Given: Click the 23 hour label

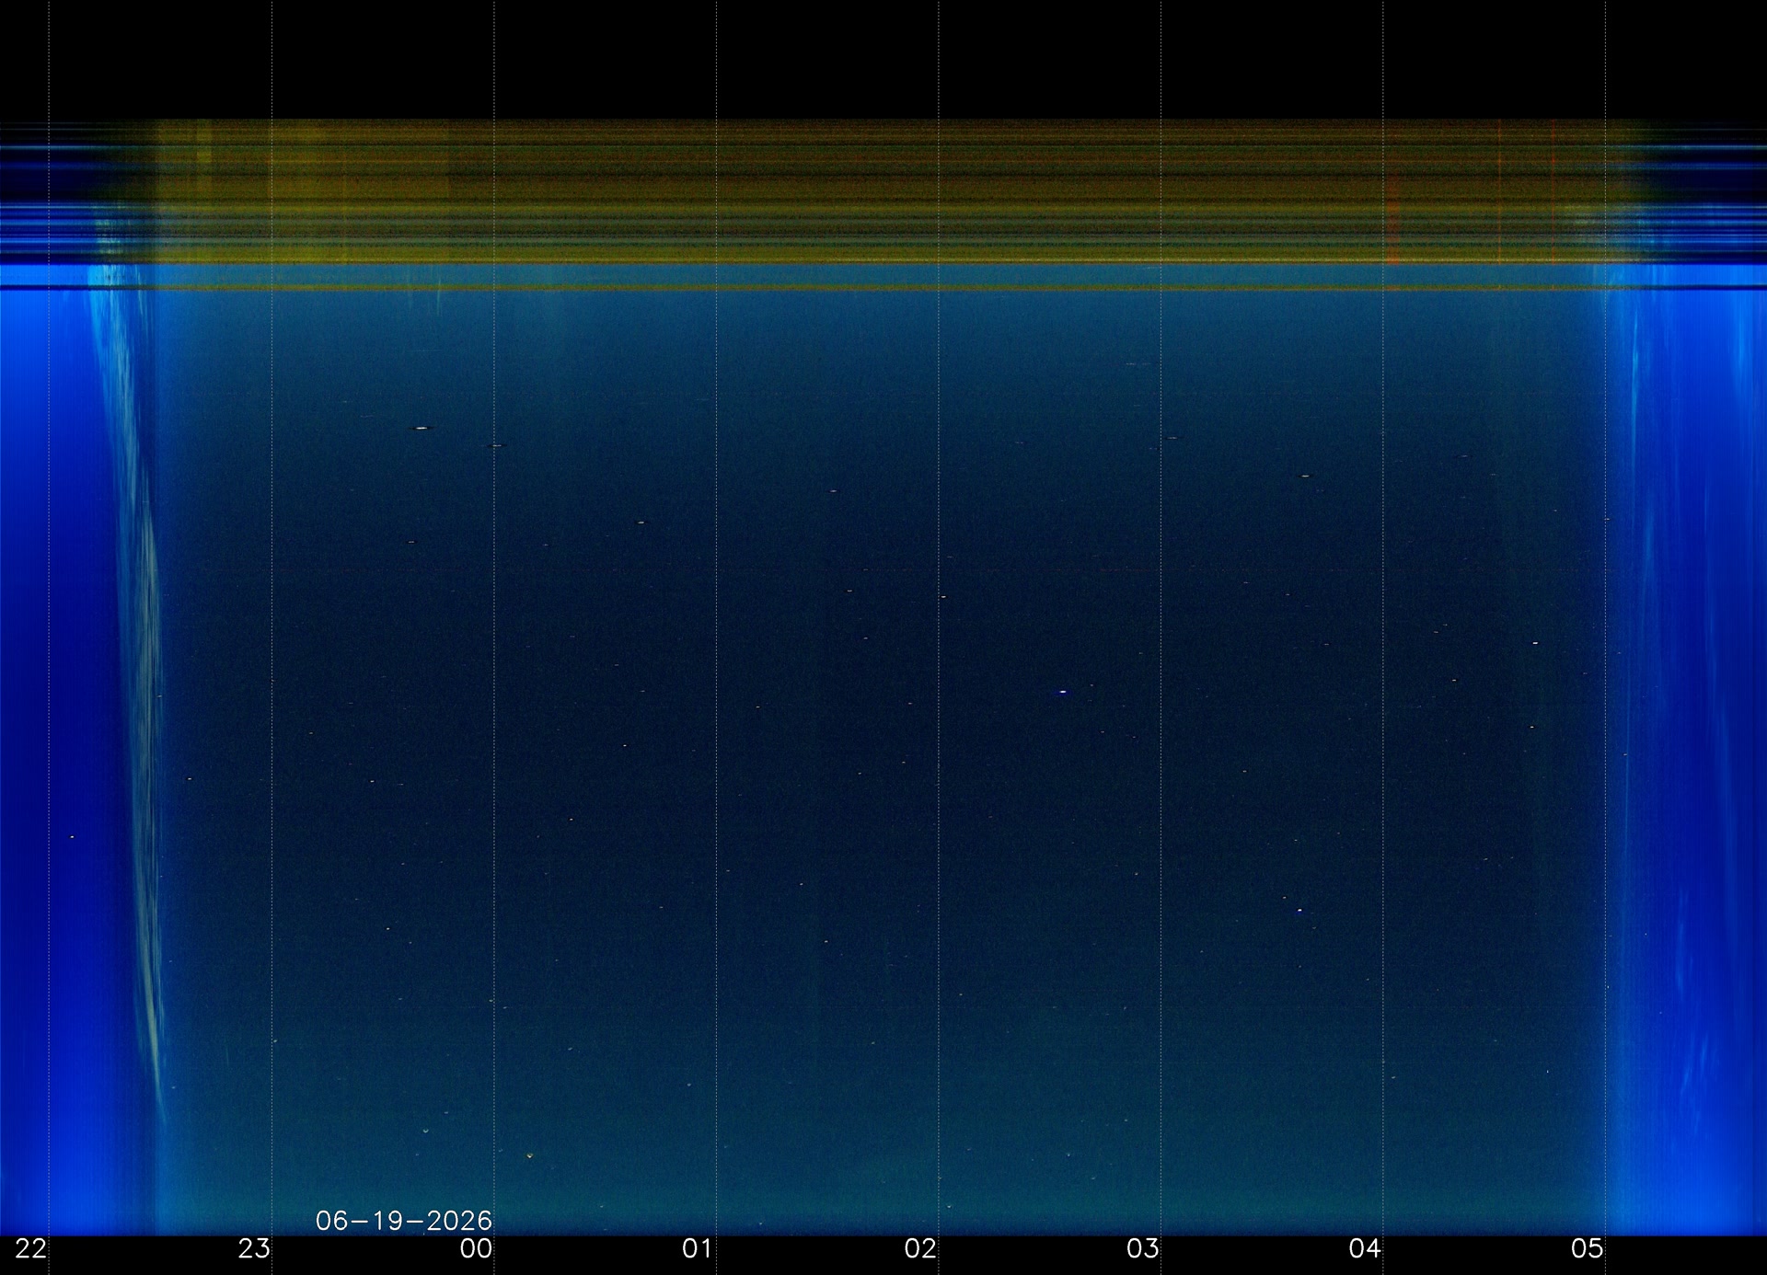Looking at the screenshot, I should pos(254,1248).
